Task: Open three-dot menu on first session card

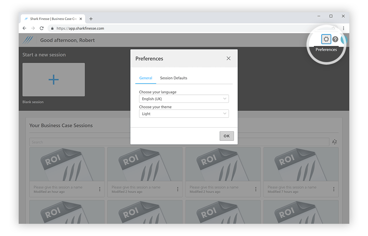Action: click(x=100, y=189)
